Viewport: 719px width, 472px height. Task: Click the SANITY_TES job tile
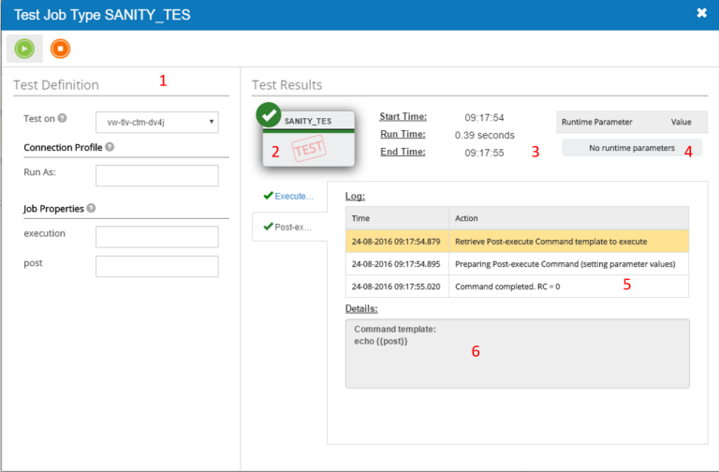(x=309, y=139)
